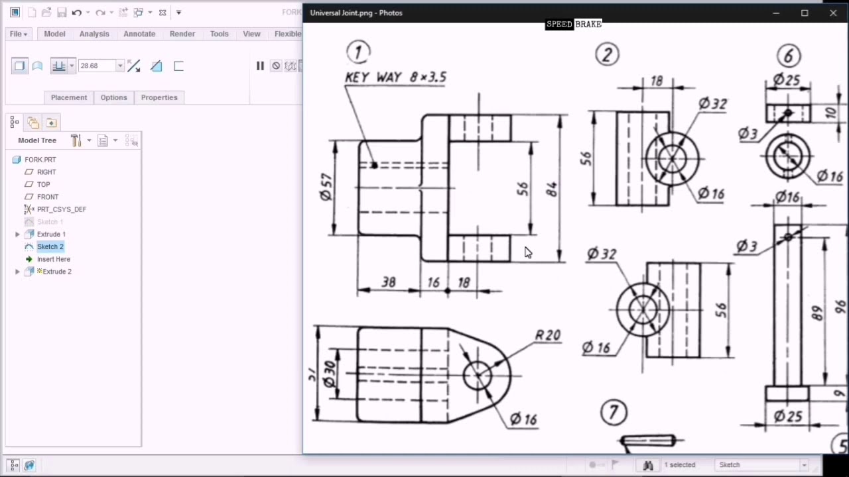Click the Creo application menu icon
The width and height of the screenshot is (849, 477).
pos(15,13)
